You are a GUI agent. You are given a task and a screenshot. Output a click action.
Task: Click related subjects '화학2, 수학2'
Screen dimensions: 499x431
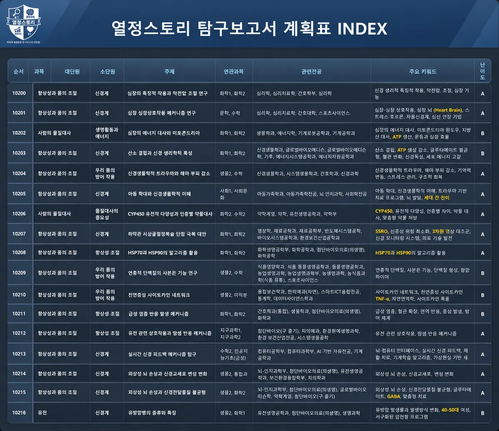tap(232, 214)
